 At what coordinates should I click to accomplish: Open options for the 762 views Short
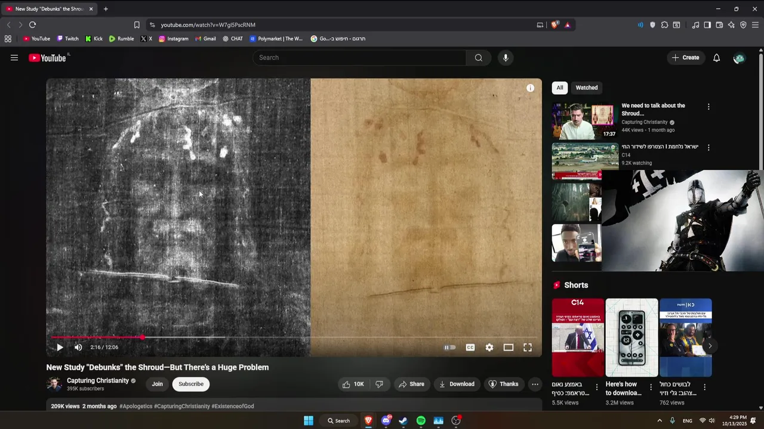coord(704,388)
